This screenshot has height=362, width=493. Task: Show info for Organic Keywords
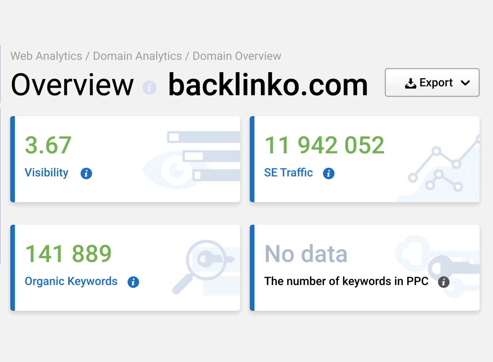click(133, 282)
